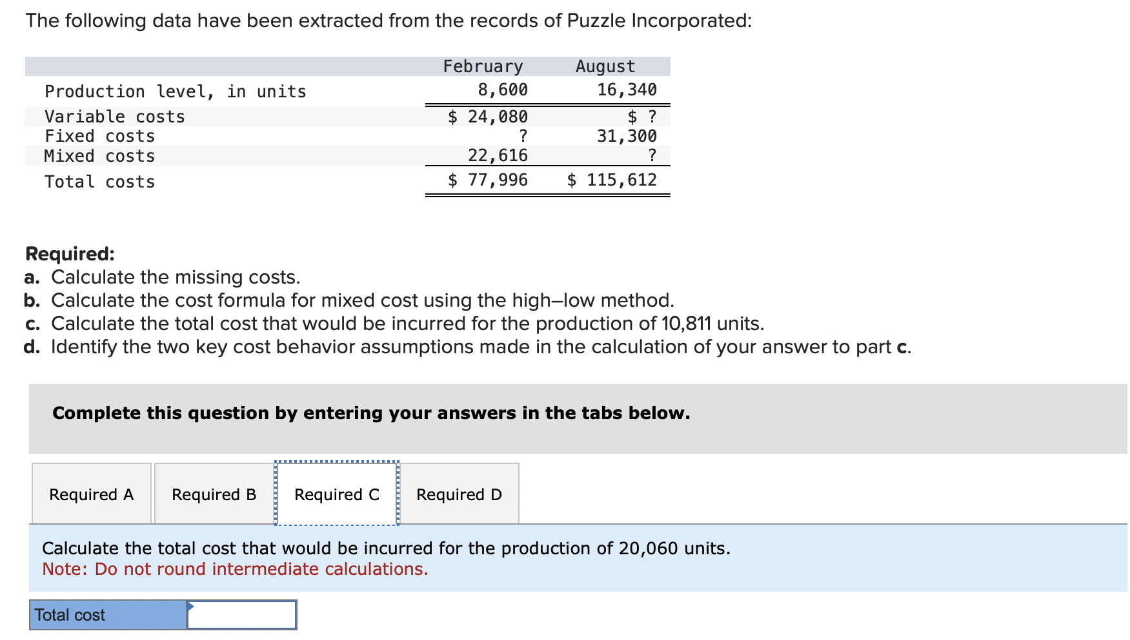Open the Required A tab

point(92,494)
